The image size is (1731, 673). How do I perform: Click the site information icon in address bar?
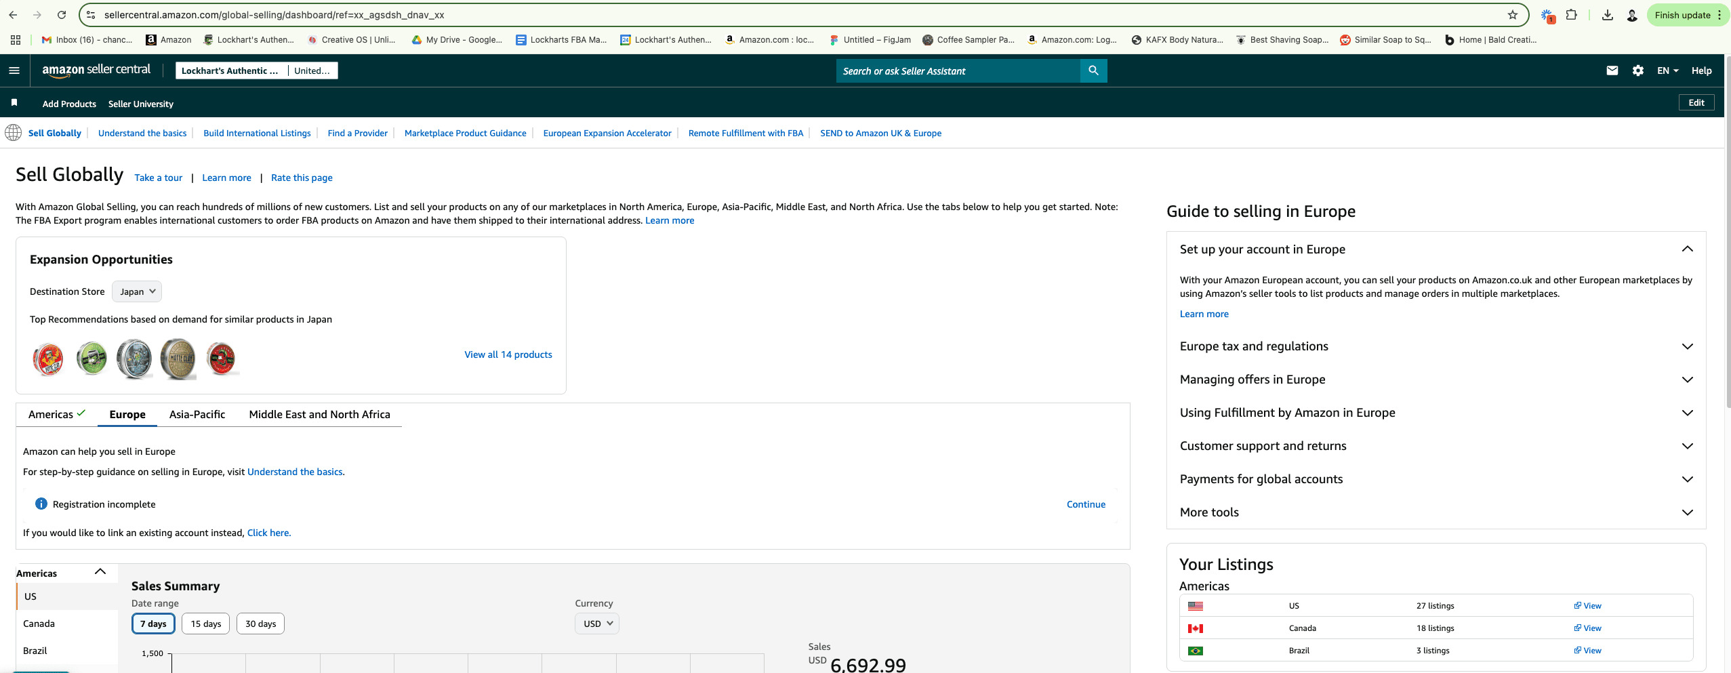pyautogui.click(x=91, y=15)
